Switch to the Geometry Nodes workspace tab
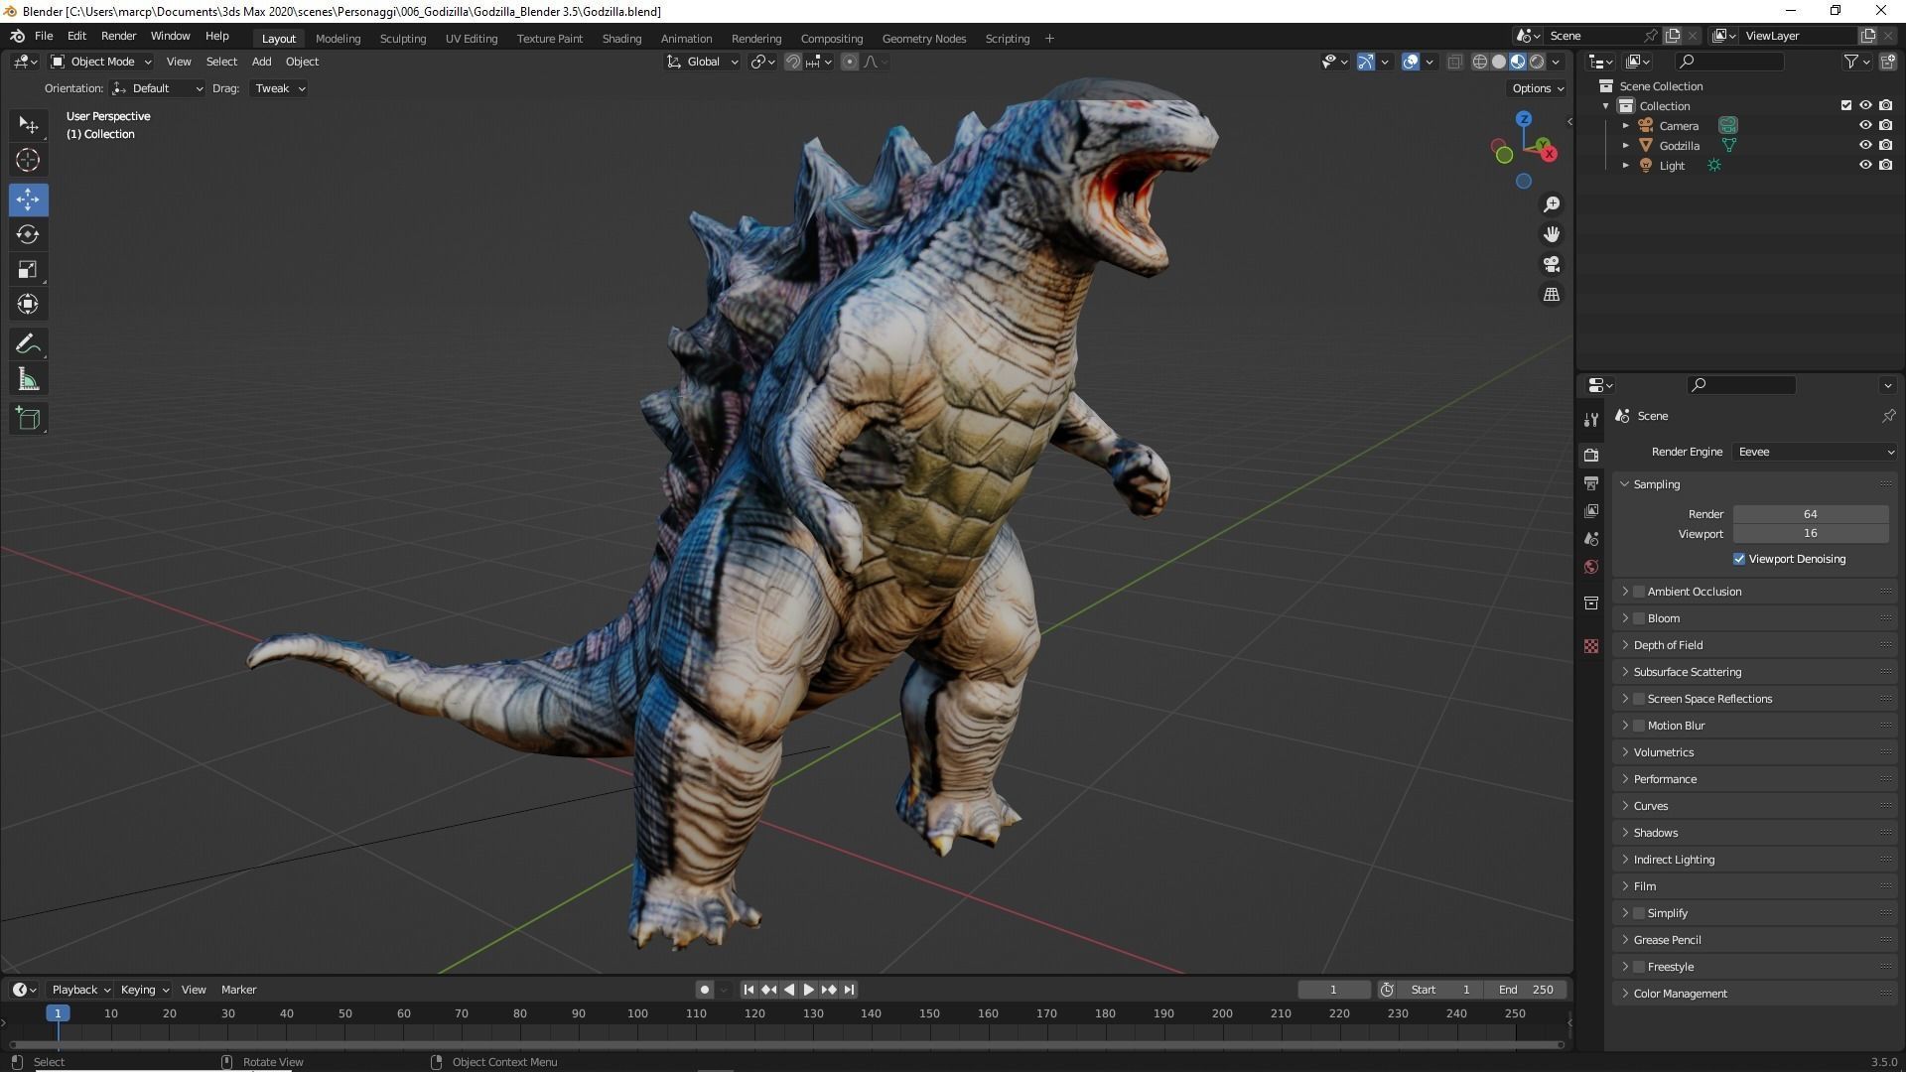The height and width of the screenshot is (1072, 1906). tap(923, 39)
